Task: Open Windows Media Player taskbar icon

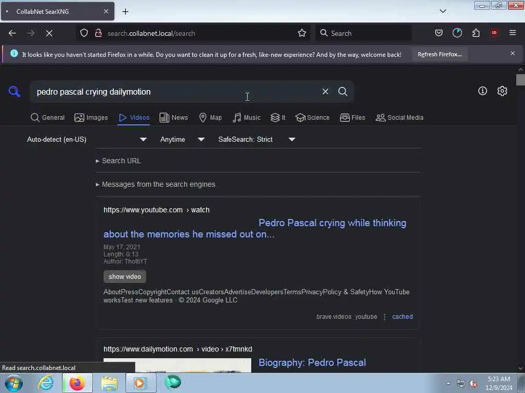Action: click(140, 383)
